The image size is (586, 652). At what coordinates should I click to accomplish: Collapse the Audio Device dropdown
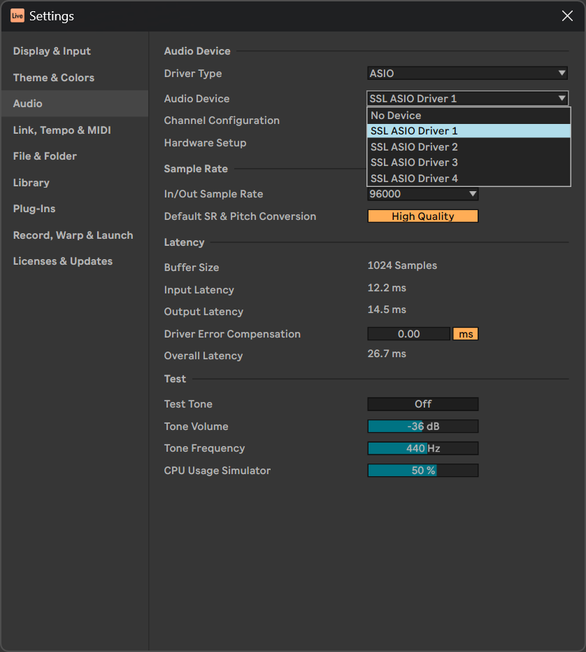click(467, 99)
